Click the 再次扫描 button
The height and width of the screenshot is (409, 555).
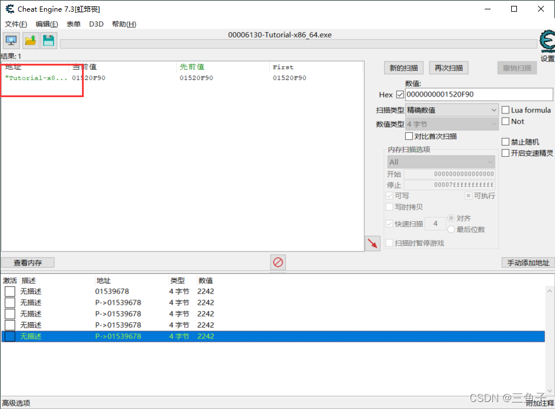(x=448, y=68)
